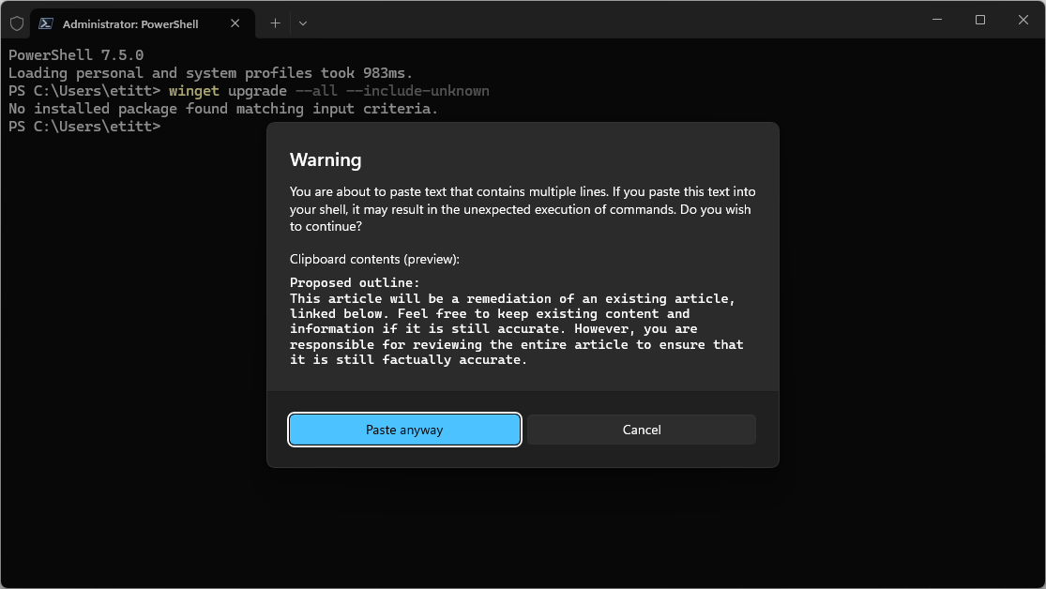
Task: Select the Administrator: PowerShell tab title
Action: 130,23
